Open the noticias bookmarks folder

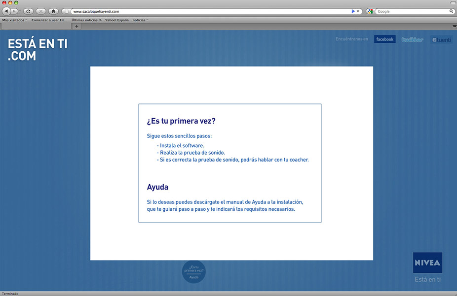[140, 20]
